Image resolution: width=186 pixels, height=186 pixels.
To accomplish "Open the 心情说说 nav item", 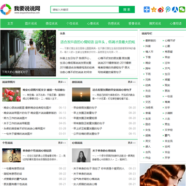I will tap(93, 23).
